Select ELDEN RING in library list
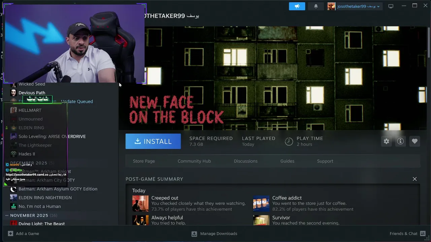431x242 pixels. pyautogui.click(x=31, y=128)
